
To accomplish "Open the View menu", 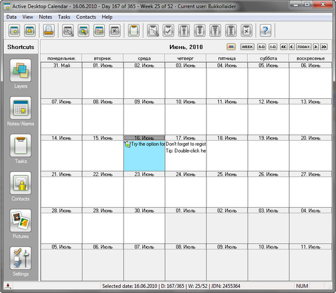I will click(28, 17).
